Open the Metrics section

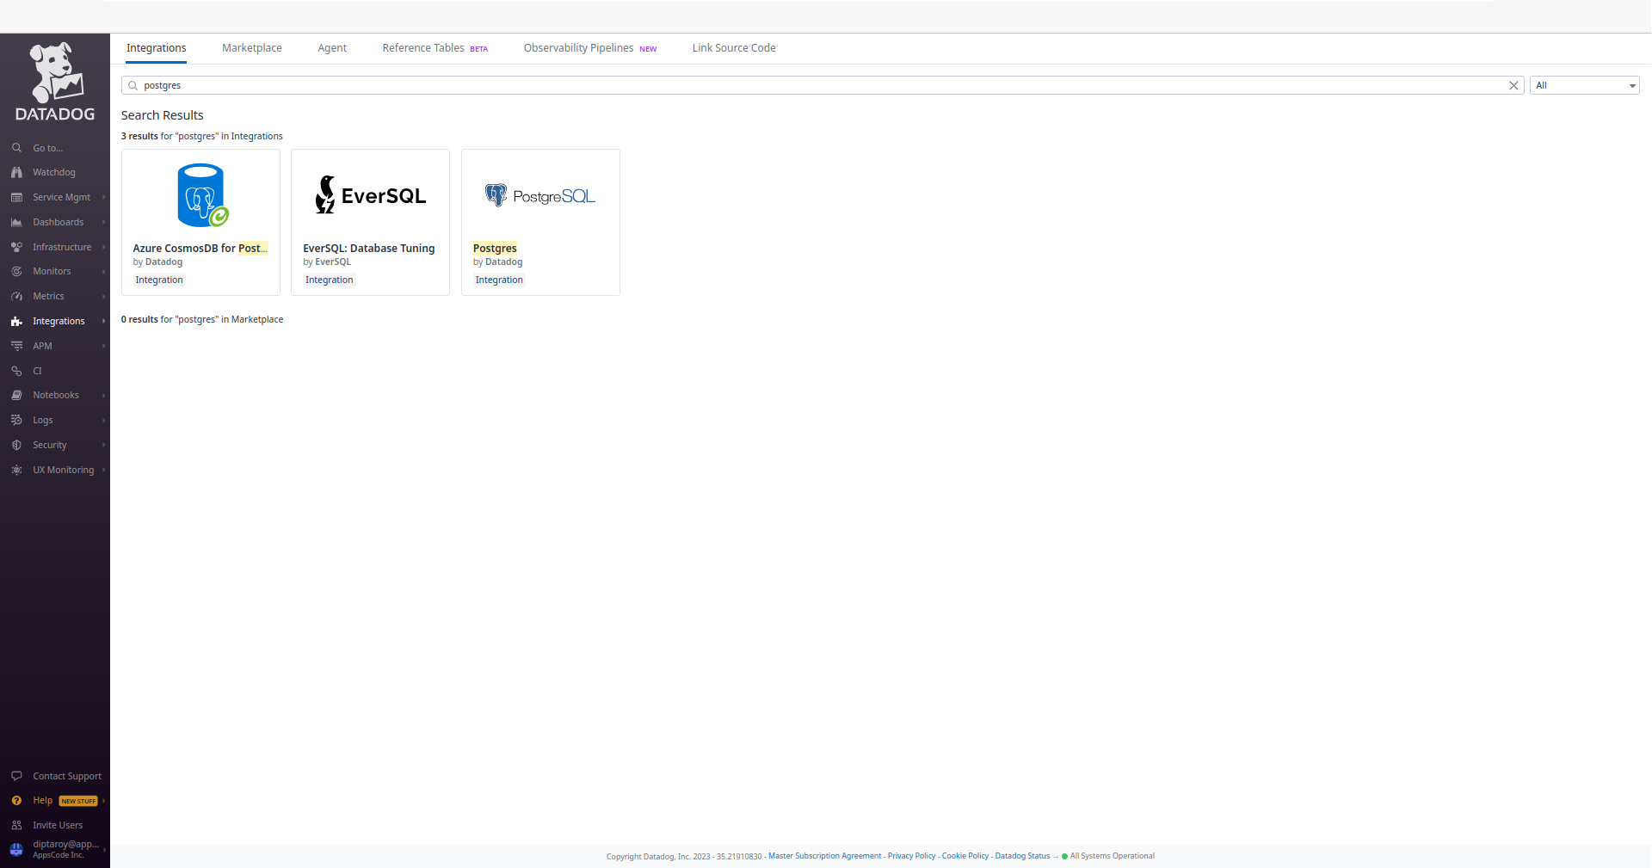17,296
